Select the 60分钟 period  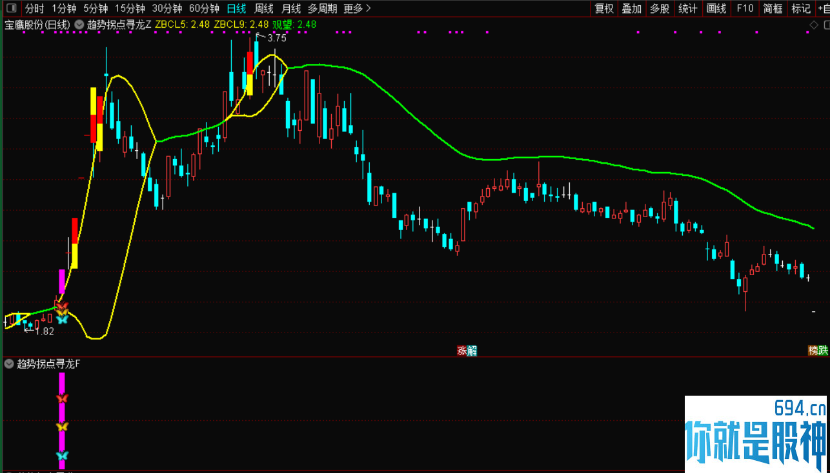204,8
